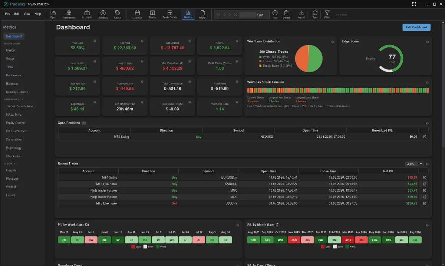
Task: Open the Report view
Action: coord(202,14)
